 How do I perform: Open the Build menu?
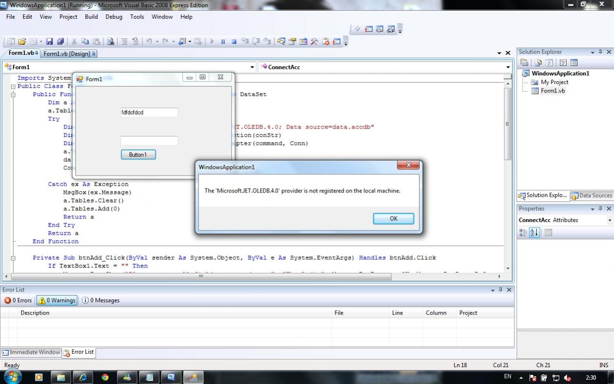pyautogui.click(x=91, y=16)
